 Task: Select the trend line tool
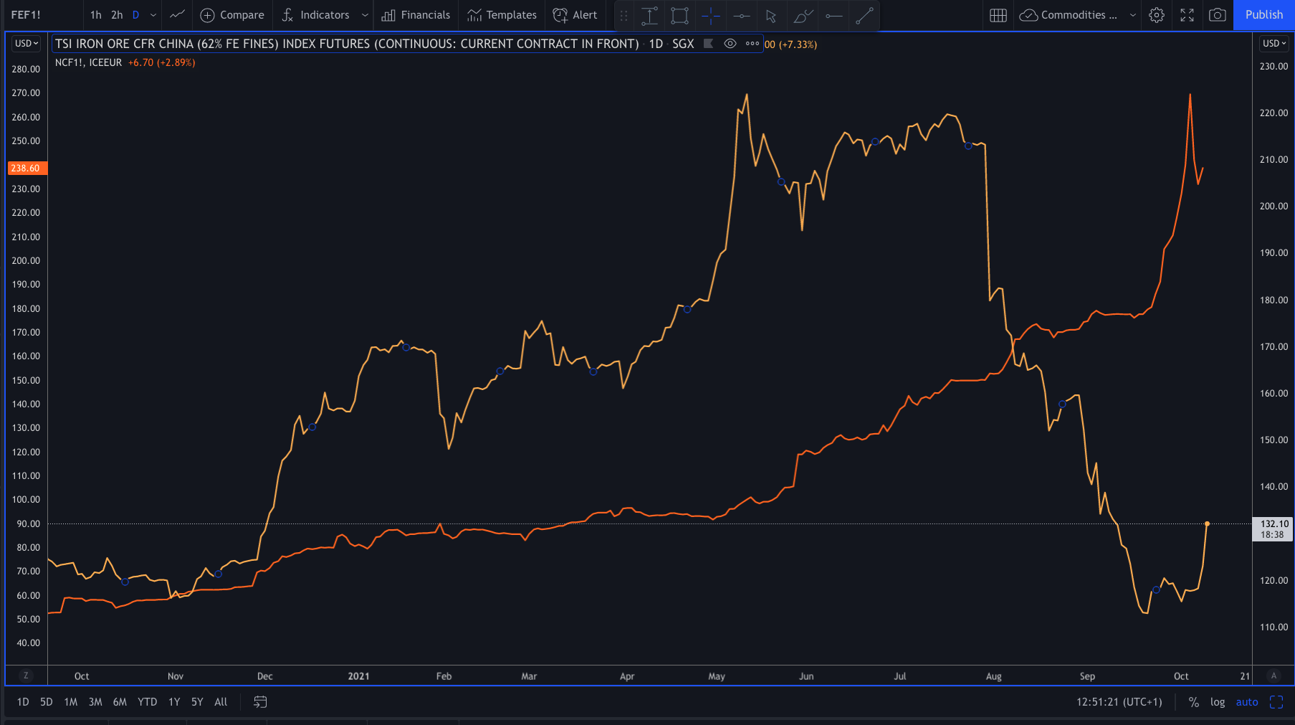pos(864,15)
